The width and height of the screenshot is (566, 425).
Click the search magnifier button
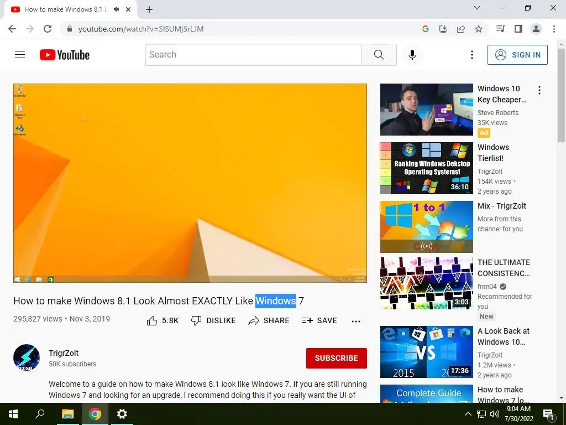(x=379, y=55)
